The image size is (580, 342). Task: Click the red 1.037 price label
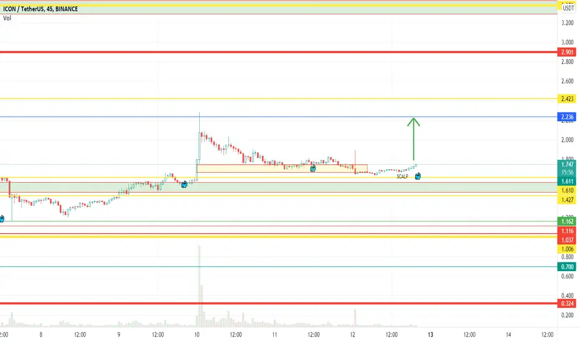567,240
